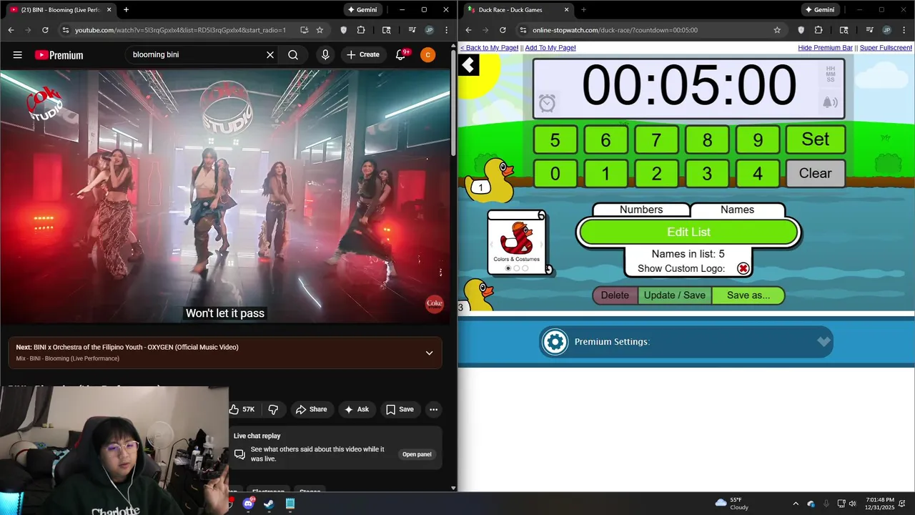Click the green Edit List button
915x515 pixels.
click(688, 232)
